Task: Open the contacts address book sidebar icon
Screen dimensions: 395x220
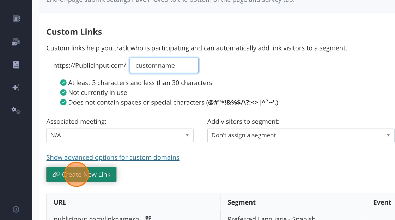Action: (16, 19)
